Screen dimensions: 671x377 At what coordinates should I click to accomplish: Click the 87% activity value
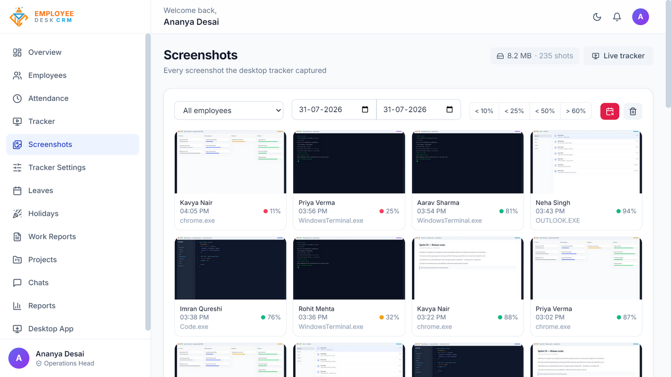630,317
